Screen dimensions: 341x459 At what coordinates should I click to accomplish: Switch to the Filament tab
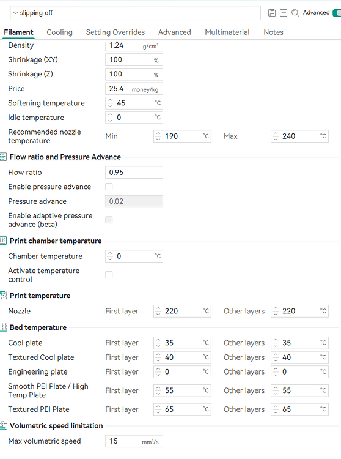tap(19, 32)
